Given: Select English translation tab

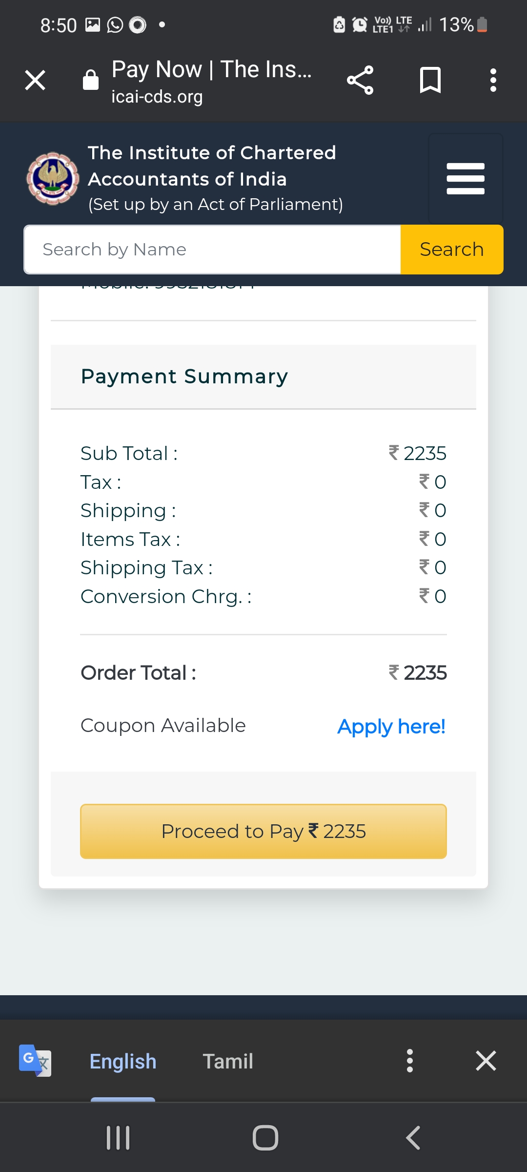Looking at the screenshot, I should 123,1061.
